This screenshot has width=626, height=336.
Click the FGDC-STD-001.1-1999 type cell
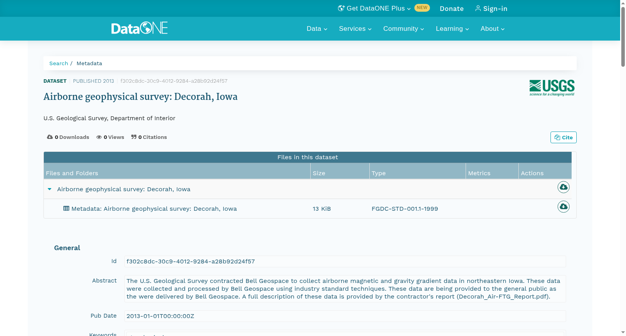pos(405,209)
